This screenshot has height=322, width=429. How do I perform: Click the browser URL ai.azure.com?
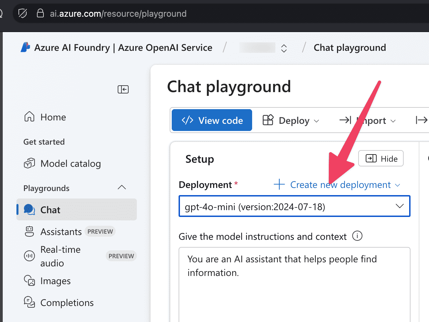coord(118,14)
